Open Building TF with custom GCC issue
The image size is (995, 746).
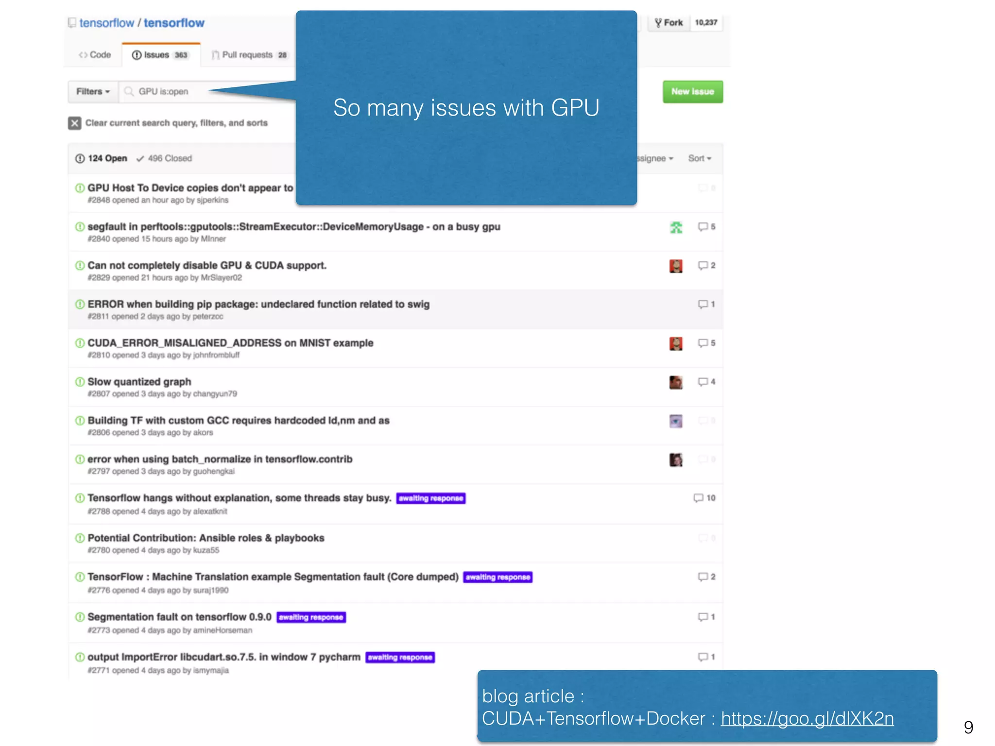point(239,421)
